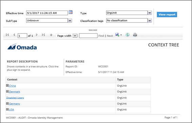This screenshot has width=192, height=123.
Task: Open the USA context link
Action: pos(12,109)
